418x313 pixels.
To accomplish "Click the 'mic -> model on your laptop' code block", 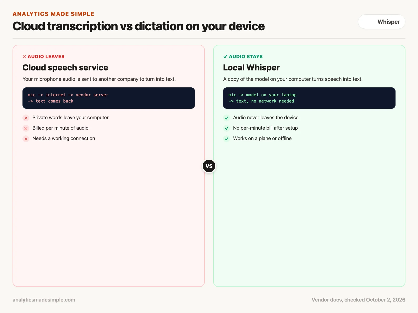I will (309, 98).
